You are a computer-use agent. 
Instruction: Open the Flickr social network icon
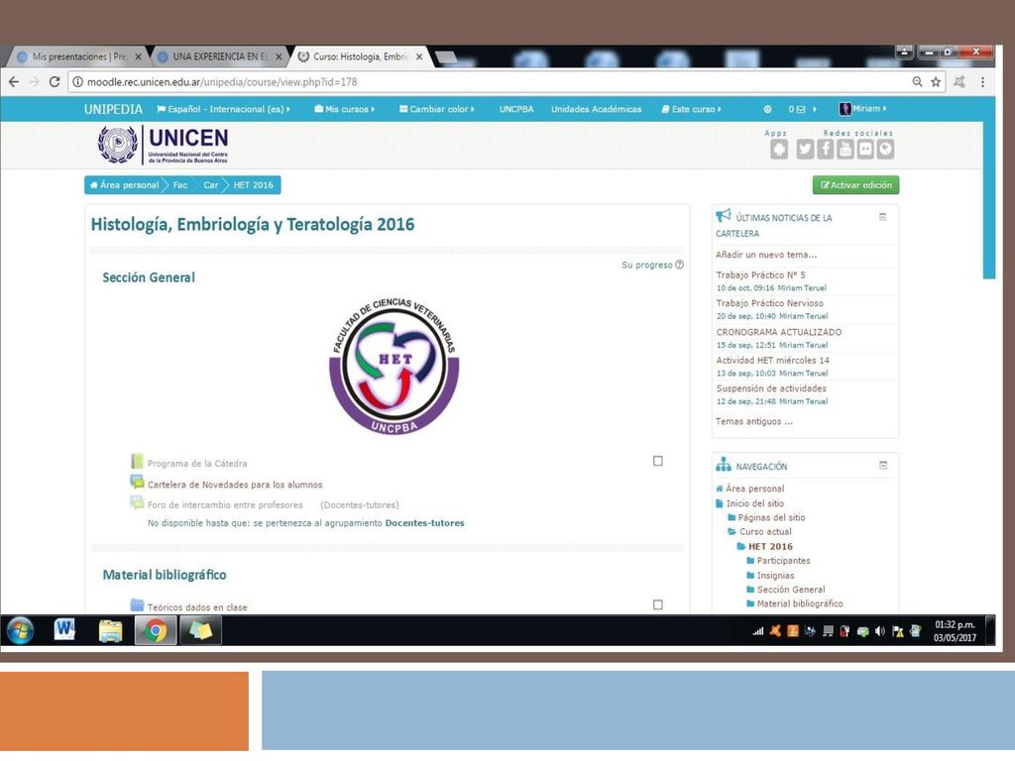[865, 150]
